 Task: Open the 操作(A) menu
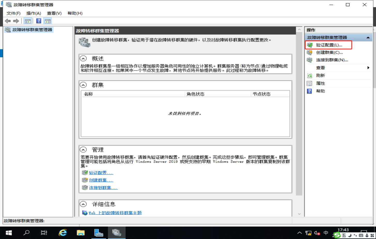34,13
